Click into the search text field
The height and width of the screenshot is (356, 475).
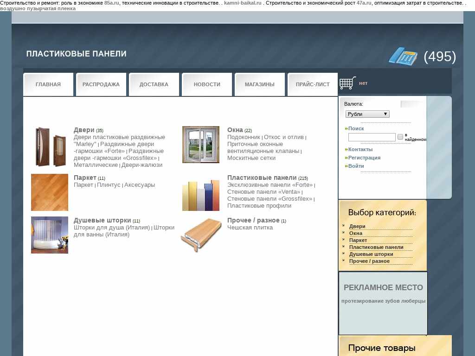click(372, 137)
